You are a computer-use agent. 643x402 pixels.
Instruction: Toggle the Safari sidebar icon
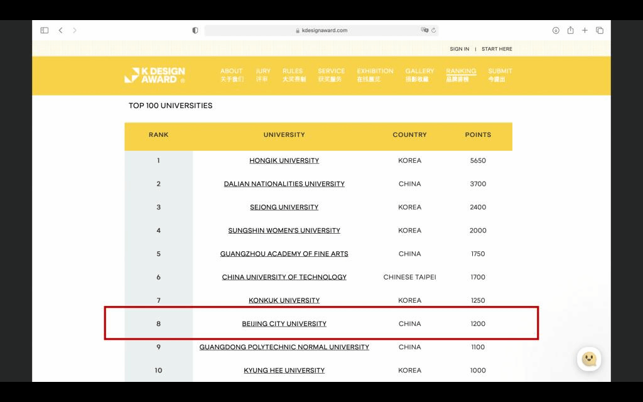coord(45,30)
